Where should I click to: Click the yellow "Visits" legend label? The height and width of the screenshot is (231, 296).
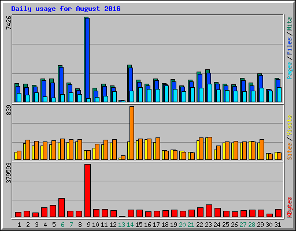pyautogui.click(x=289, y=125)
